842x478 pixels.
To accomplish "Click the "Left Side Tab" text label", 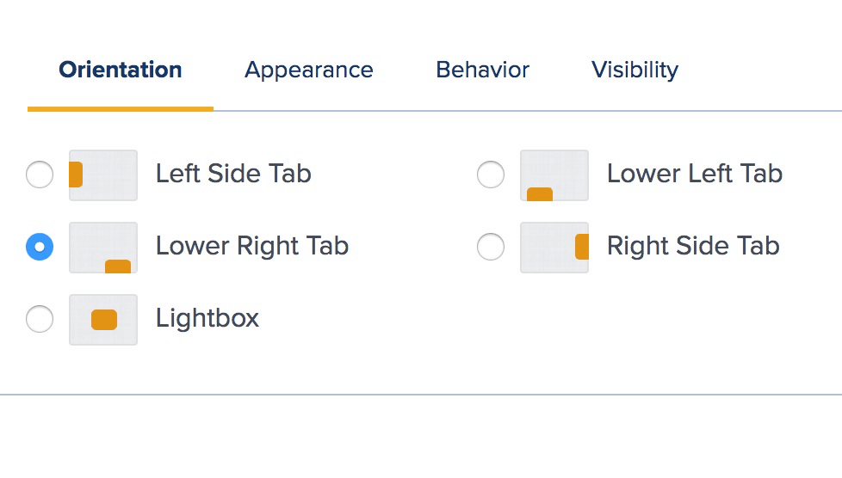I will [233, 174].
